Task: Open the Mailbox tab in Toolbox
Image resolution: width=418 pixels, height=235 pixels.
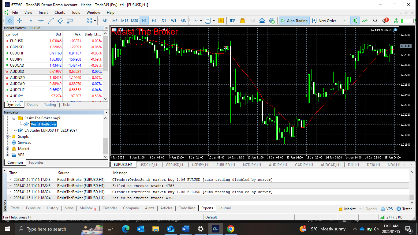Action: coord(88,208)
